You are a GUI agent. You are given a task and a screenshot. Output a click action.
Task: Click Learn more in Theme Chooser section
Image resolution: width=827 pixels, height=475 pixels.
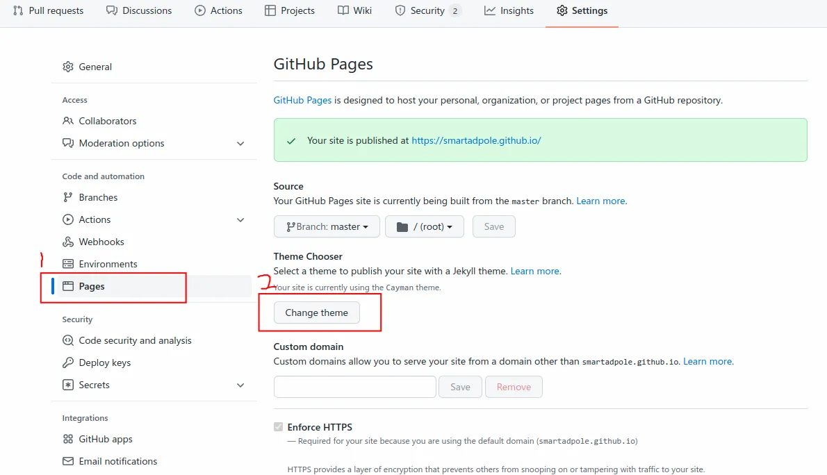click(x=535, y=271)
